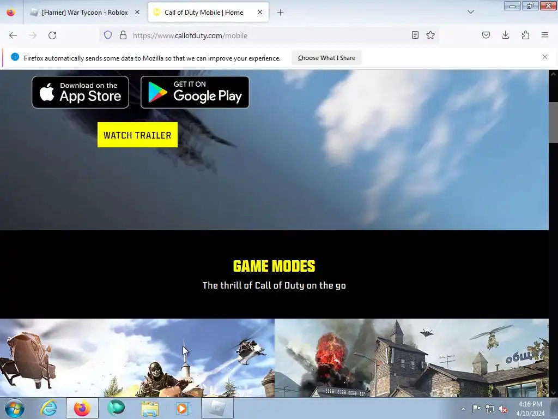This screenshot has height=419, width=558.
Task: Click the Roblox taskbar button
Action: pos(217,408)
